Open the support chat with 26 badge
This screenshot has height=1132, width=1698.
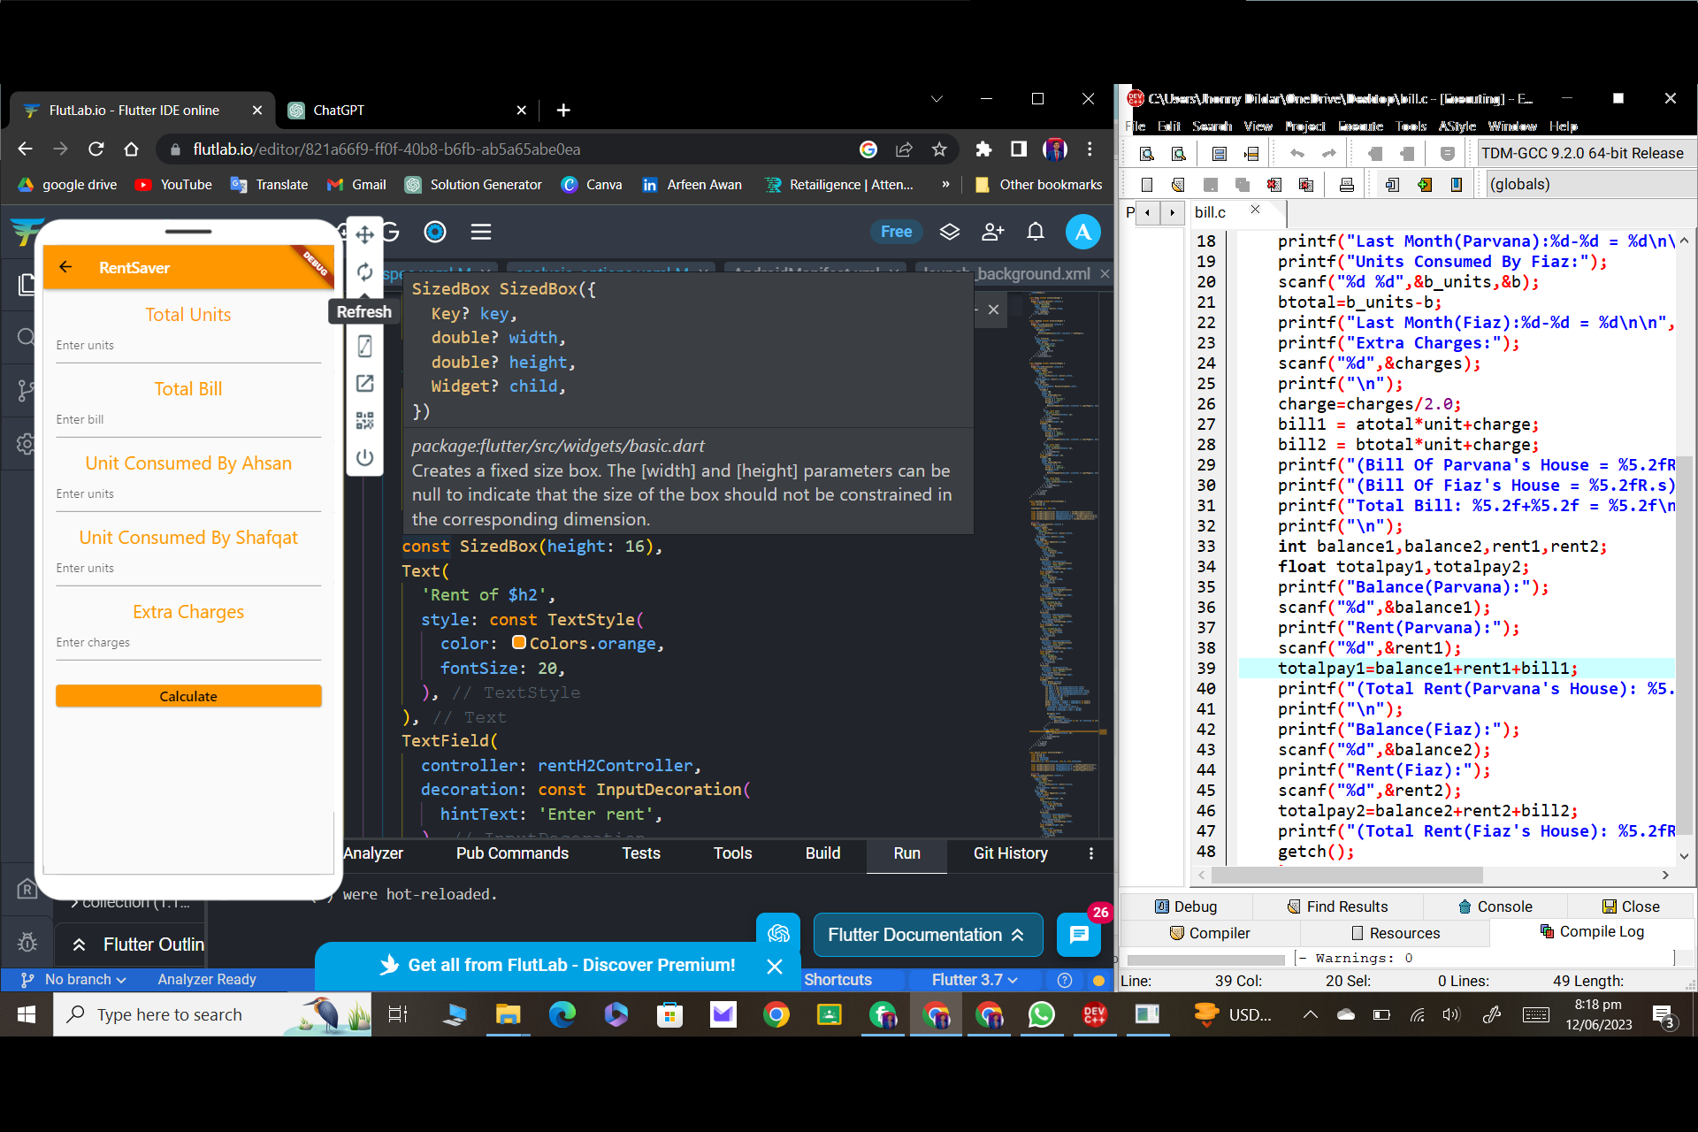pyautogui.click(x=1079, y=934)
